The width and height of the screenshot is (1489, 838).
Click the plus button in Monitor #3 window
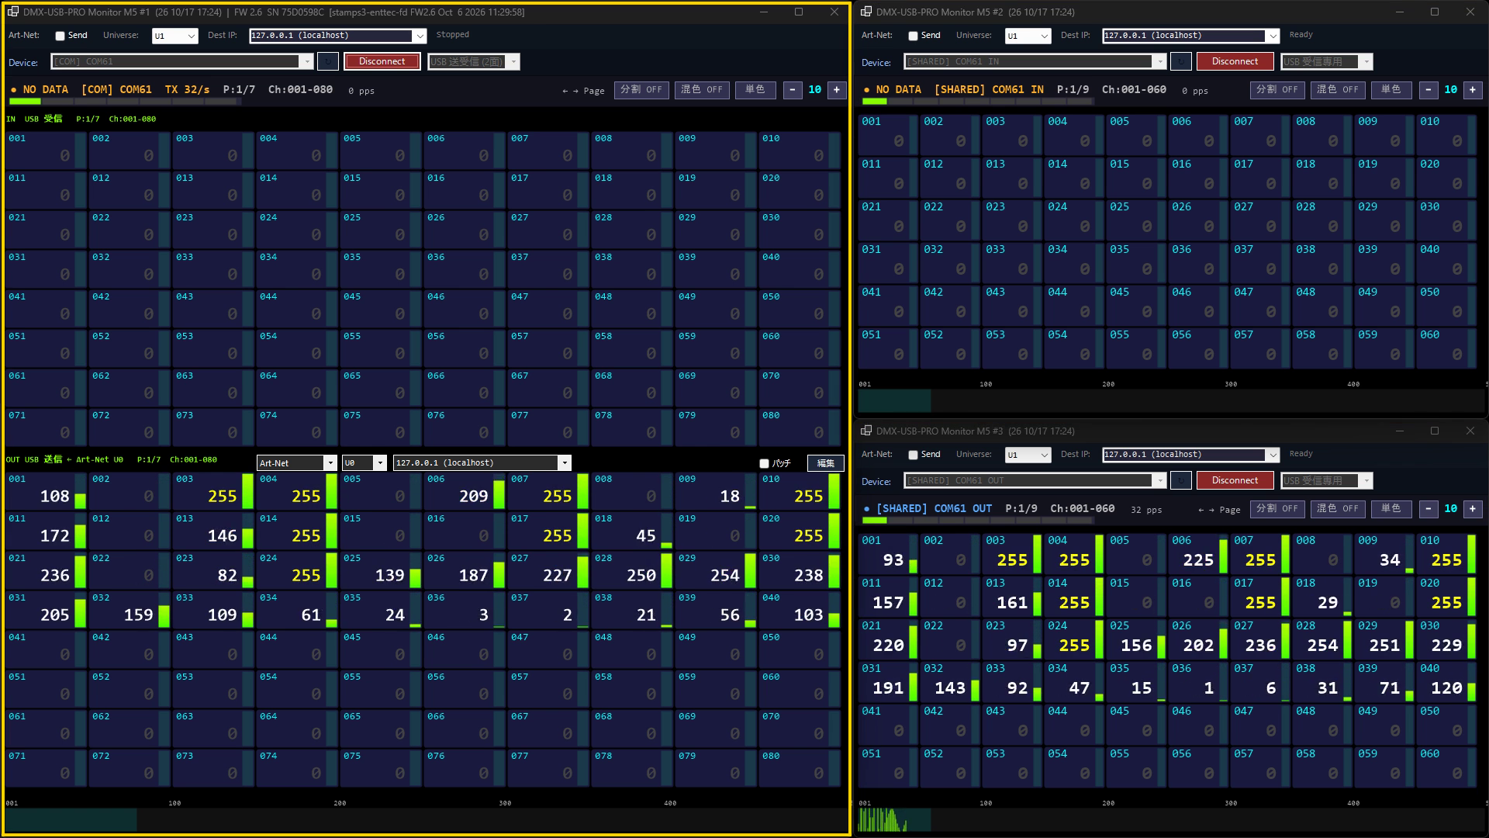[1473, 509]
